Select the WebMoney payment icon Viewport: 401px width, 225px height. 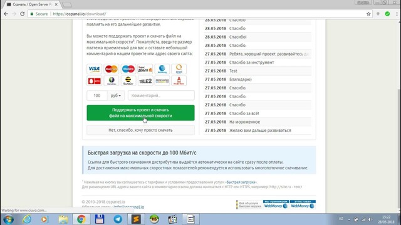click(162, 69)
